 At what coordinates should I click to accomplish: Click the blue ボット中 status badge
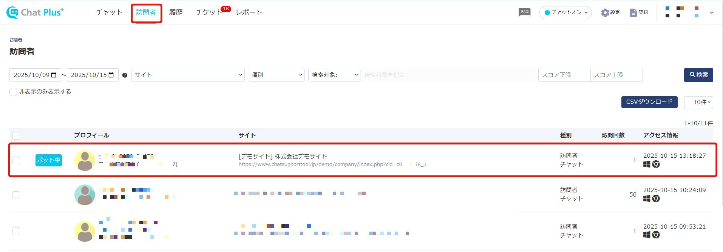click(48, 160)
